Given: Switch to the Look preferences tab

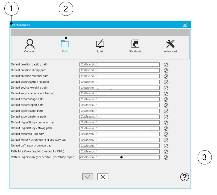Looking at the screenshot, I should 100,44.
